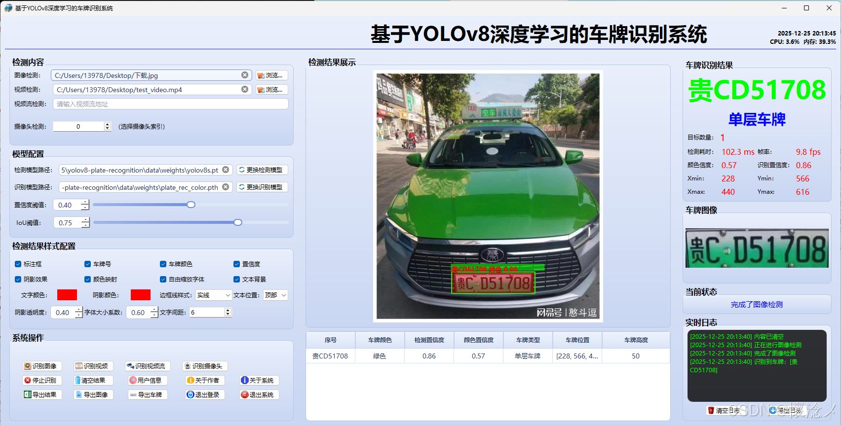Toggle the 文本背景 checkbox
The height and width of the screenshot is (425, 841).
point(236,279)
